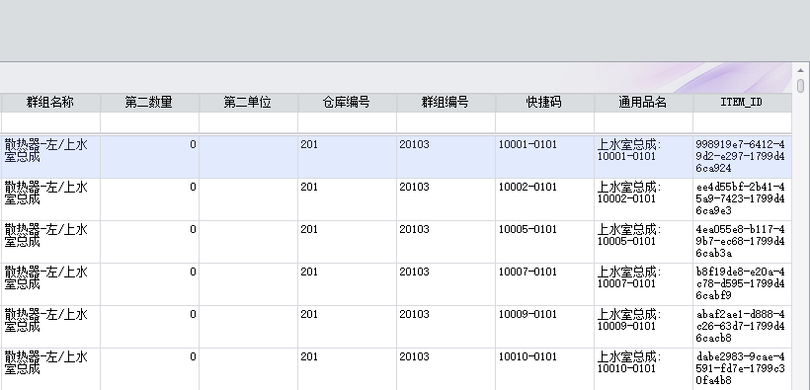Select 仓库编号 201 in row 10007-0101

pyautogui.click(x=347, y=284)
